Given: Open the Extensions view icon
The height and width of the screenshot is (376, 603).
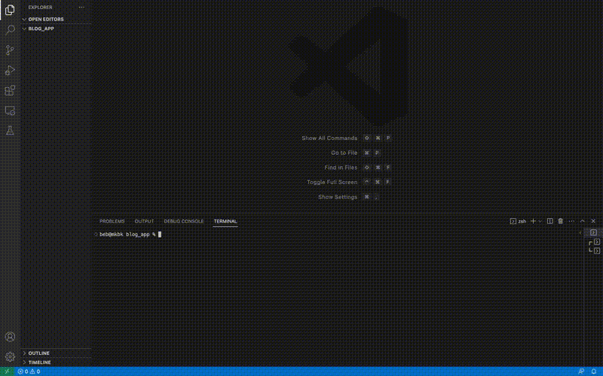Looking at the screenshot, I should tap(10, 90).
